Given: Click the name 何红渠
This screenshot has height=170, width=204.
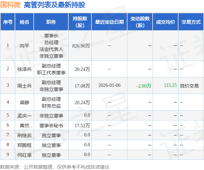Looking at the screenshot, I should click(x=24, y=155).
